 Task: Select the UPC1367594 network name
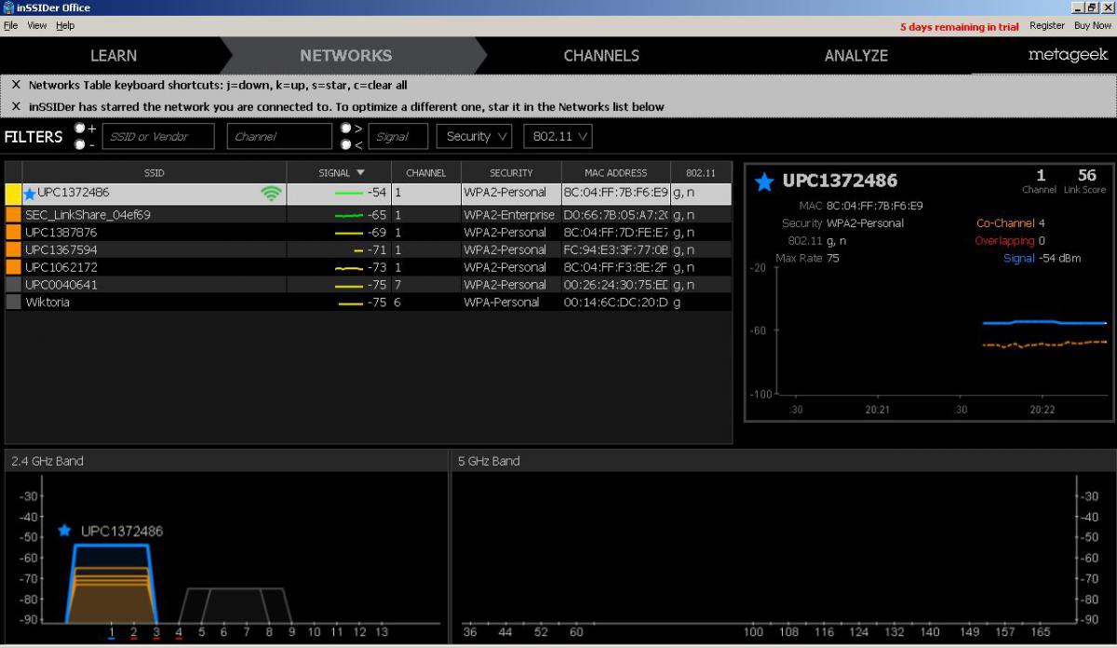pos(61,250)
